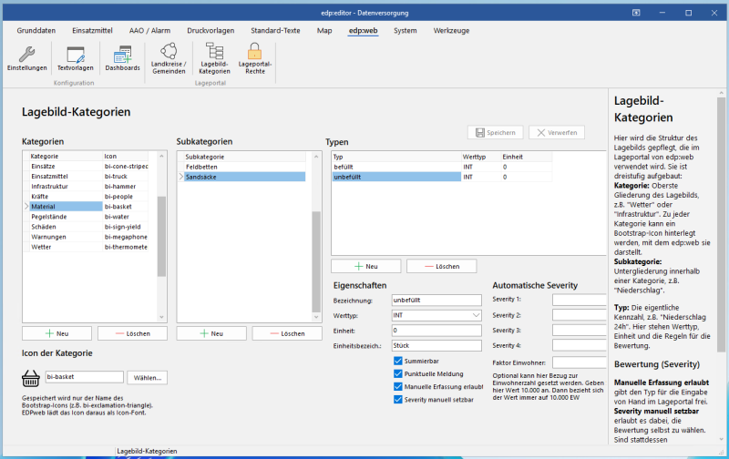Open the Standard-Texte tab
729x459 pixels.
pos(275,31)
